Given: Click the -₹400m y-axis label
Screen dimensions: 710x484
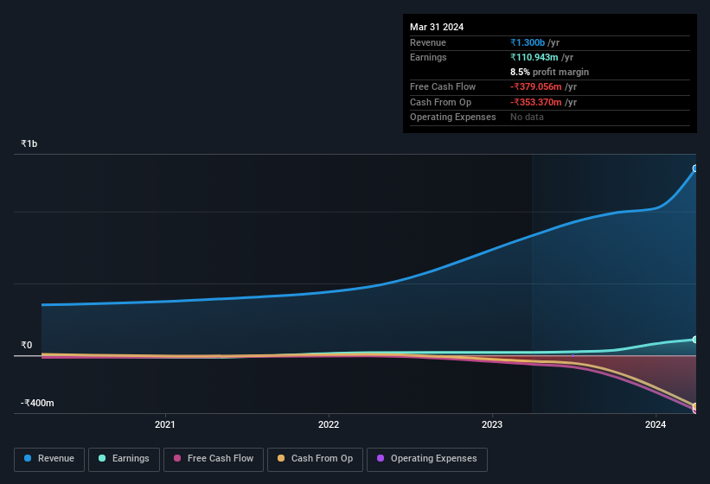Looking at the screenshot, I should [x=37, y=403].
